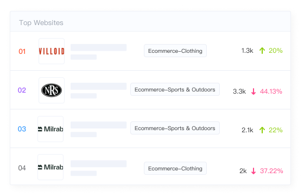Click the NRS oval logo

[x=52, y=90]
